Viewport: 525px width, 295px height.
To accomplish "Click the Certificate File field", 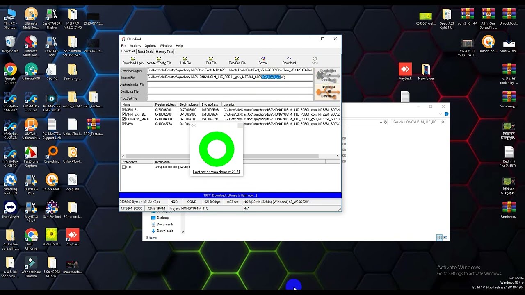I will point(230,91).
